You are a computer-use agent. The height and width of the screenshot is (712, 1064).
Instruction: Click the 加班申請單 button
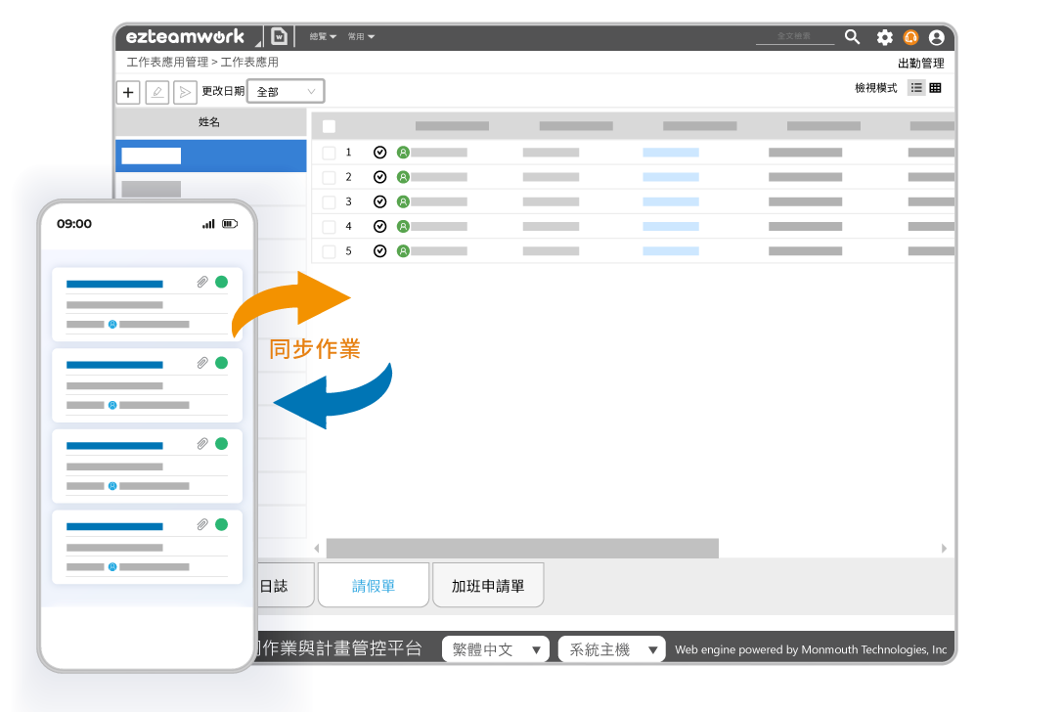pos(488,586)
